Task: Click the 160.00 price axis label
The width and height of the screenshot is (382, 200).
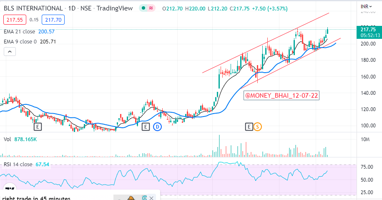Action: tap(368, 76)
